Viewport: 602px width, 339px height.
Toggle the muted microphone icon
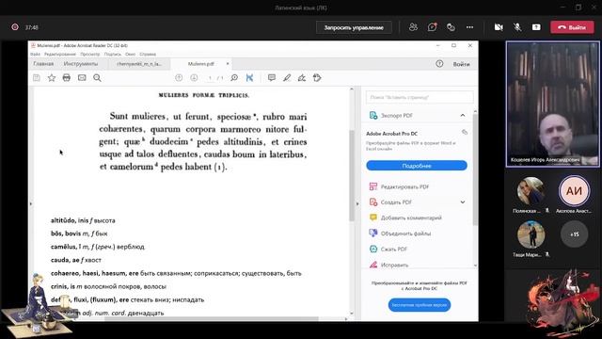point(517,27)
